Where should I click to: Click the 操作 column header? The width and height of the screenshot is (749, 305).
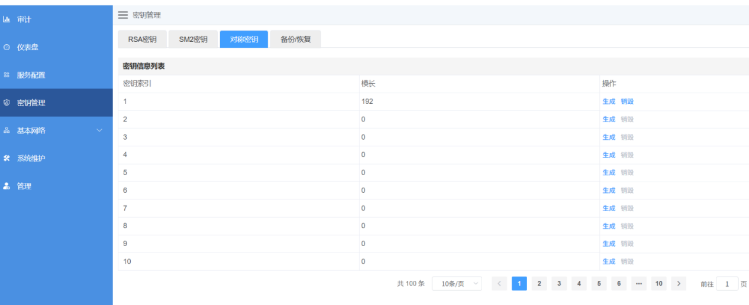609,84
